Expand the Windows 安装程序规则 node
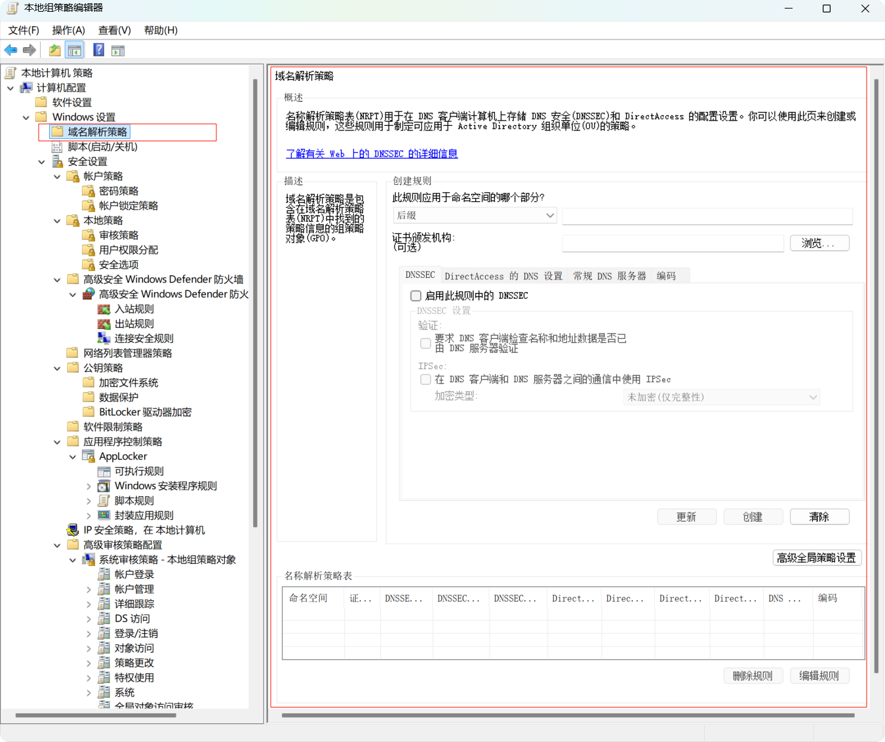 coord(88,486)
